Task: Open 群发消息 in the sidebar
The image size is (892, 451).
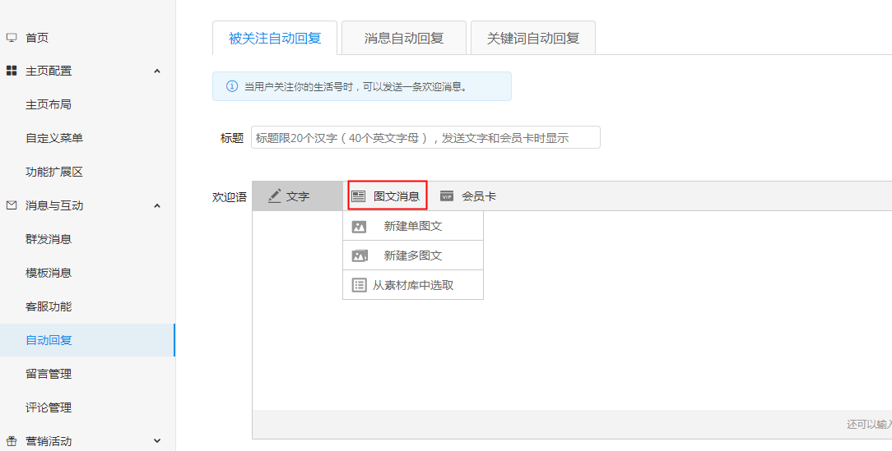Action: tap(49, 239)
